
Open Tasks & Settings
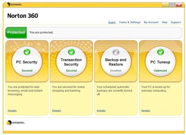[130, 22]
